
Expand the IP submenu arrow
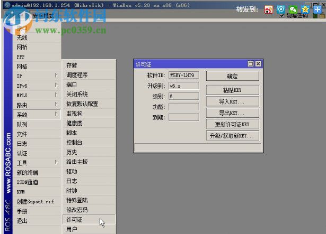pyautogui.click(x=56, y=76)
